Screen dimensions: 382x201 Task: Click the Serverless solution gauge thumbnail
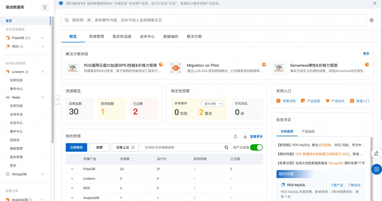279,68
